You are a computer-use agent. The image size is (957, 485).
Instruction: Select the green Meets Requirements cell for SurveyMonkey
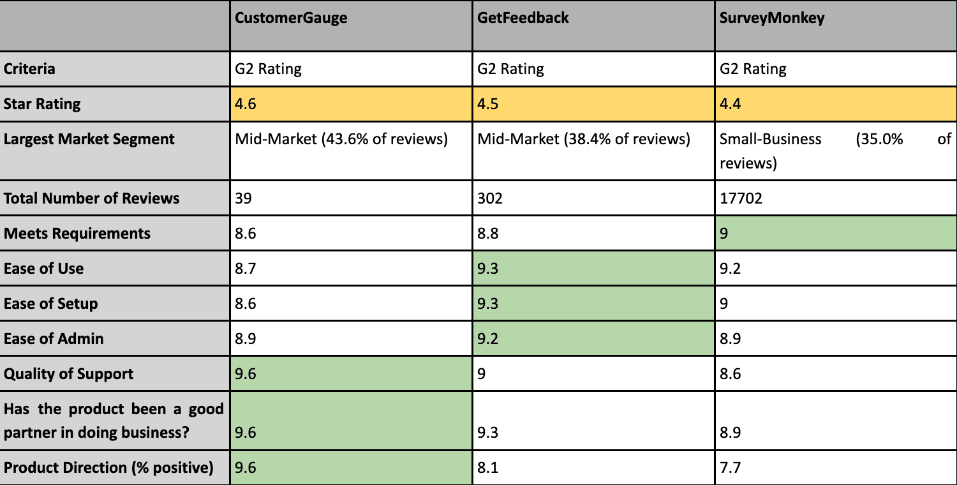click(836, 234)
